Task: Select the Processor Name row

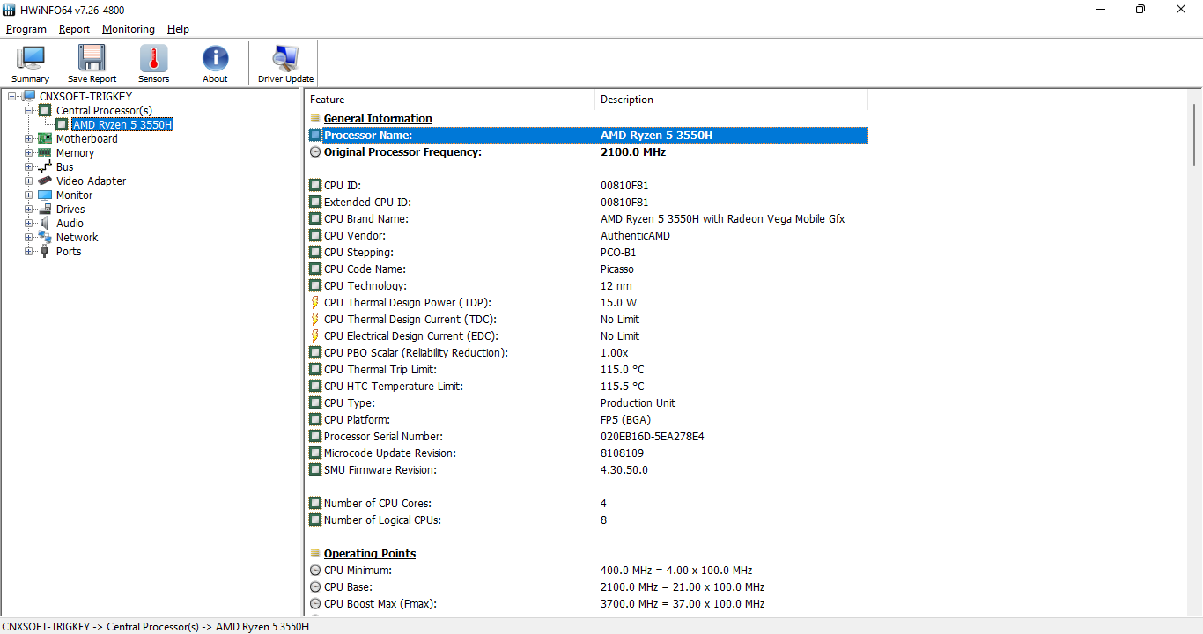Action: pyautogui.click(x=587, y=135)
